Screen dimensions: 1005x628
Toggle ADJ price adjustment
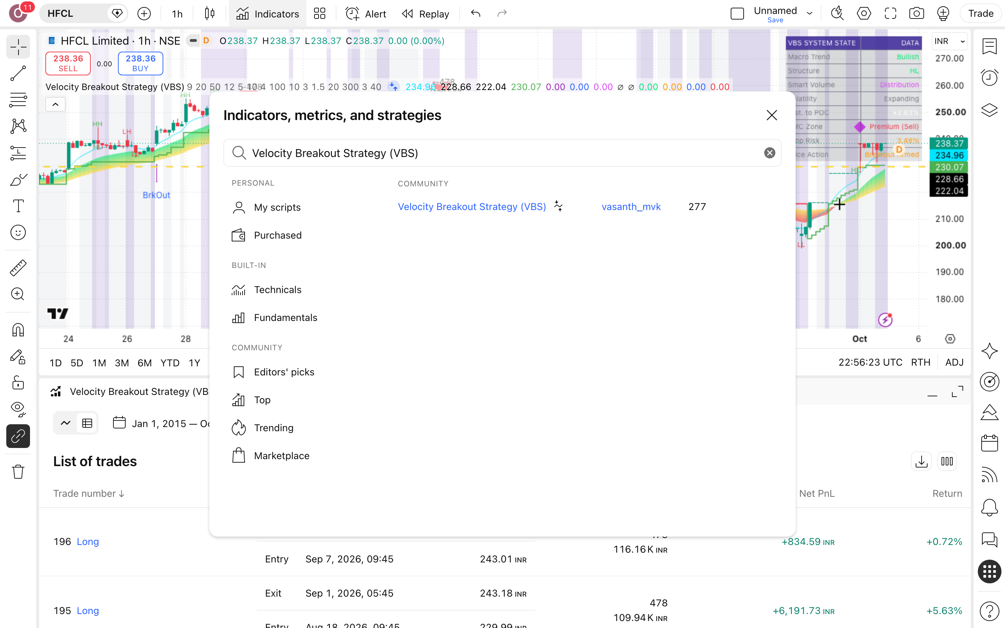point(954,362)
